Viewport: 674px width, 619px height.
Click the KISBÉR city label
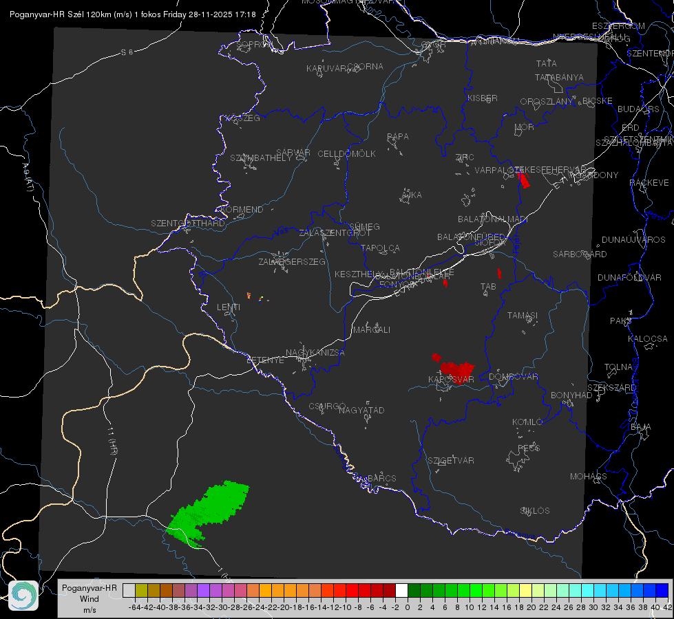(483, 98)
